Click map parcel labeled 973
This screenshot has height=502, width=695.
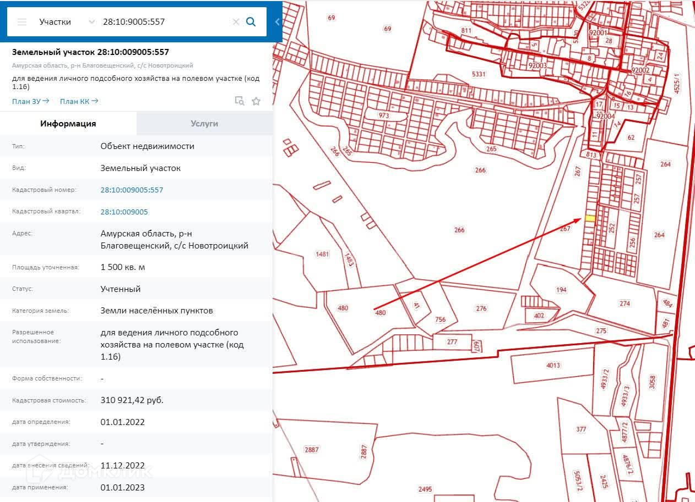click(384, 115)
